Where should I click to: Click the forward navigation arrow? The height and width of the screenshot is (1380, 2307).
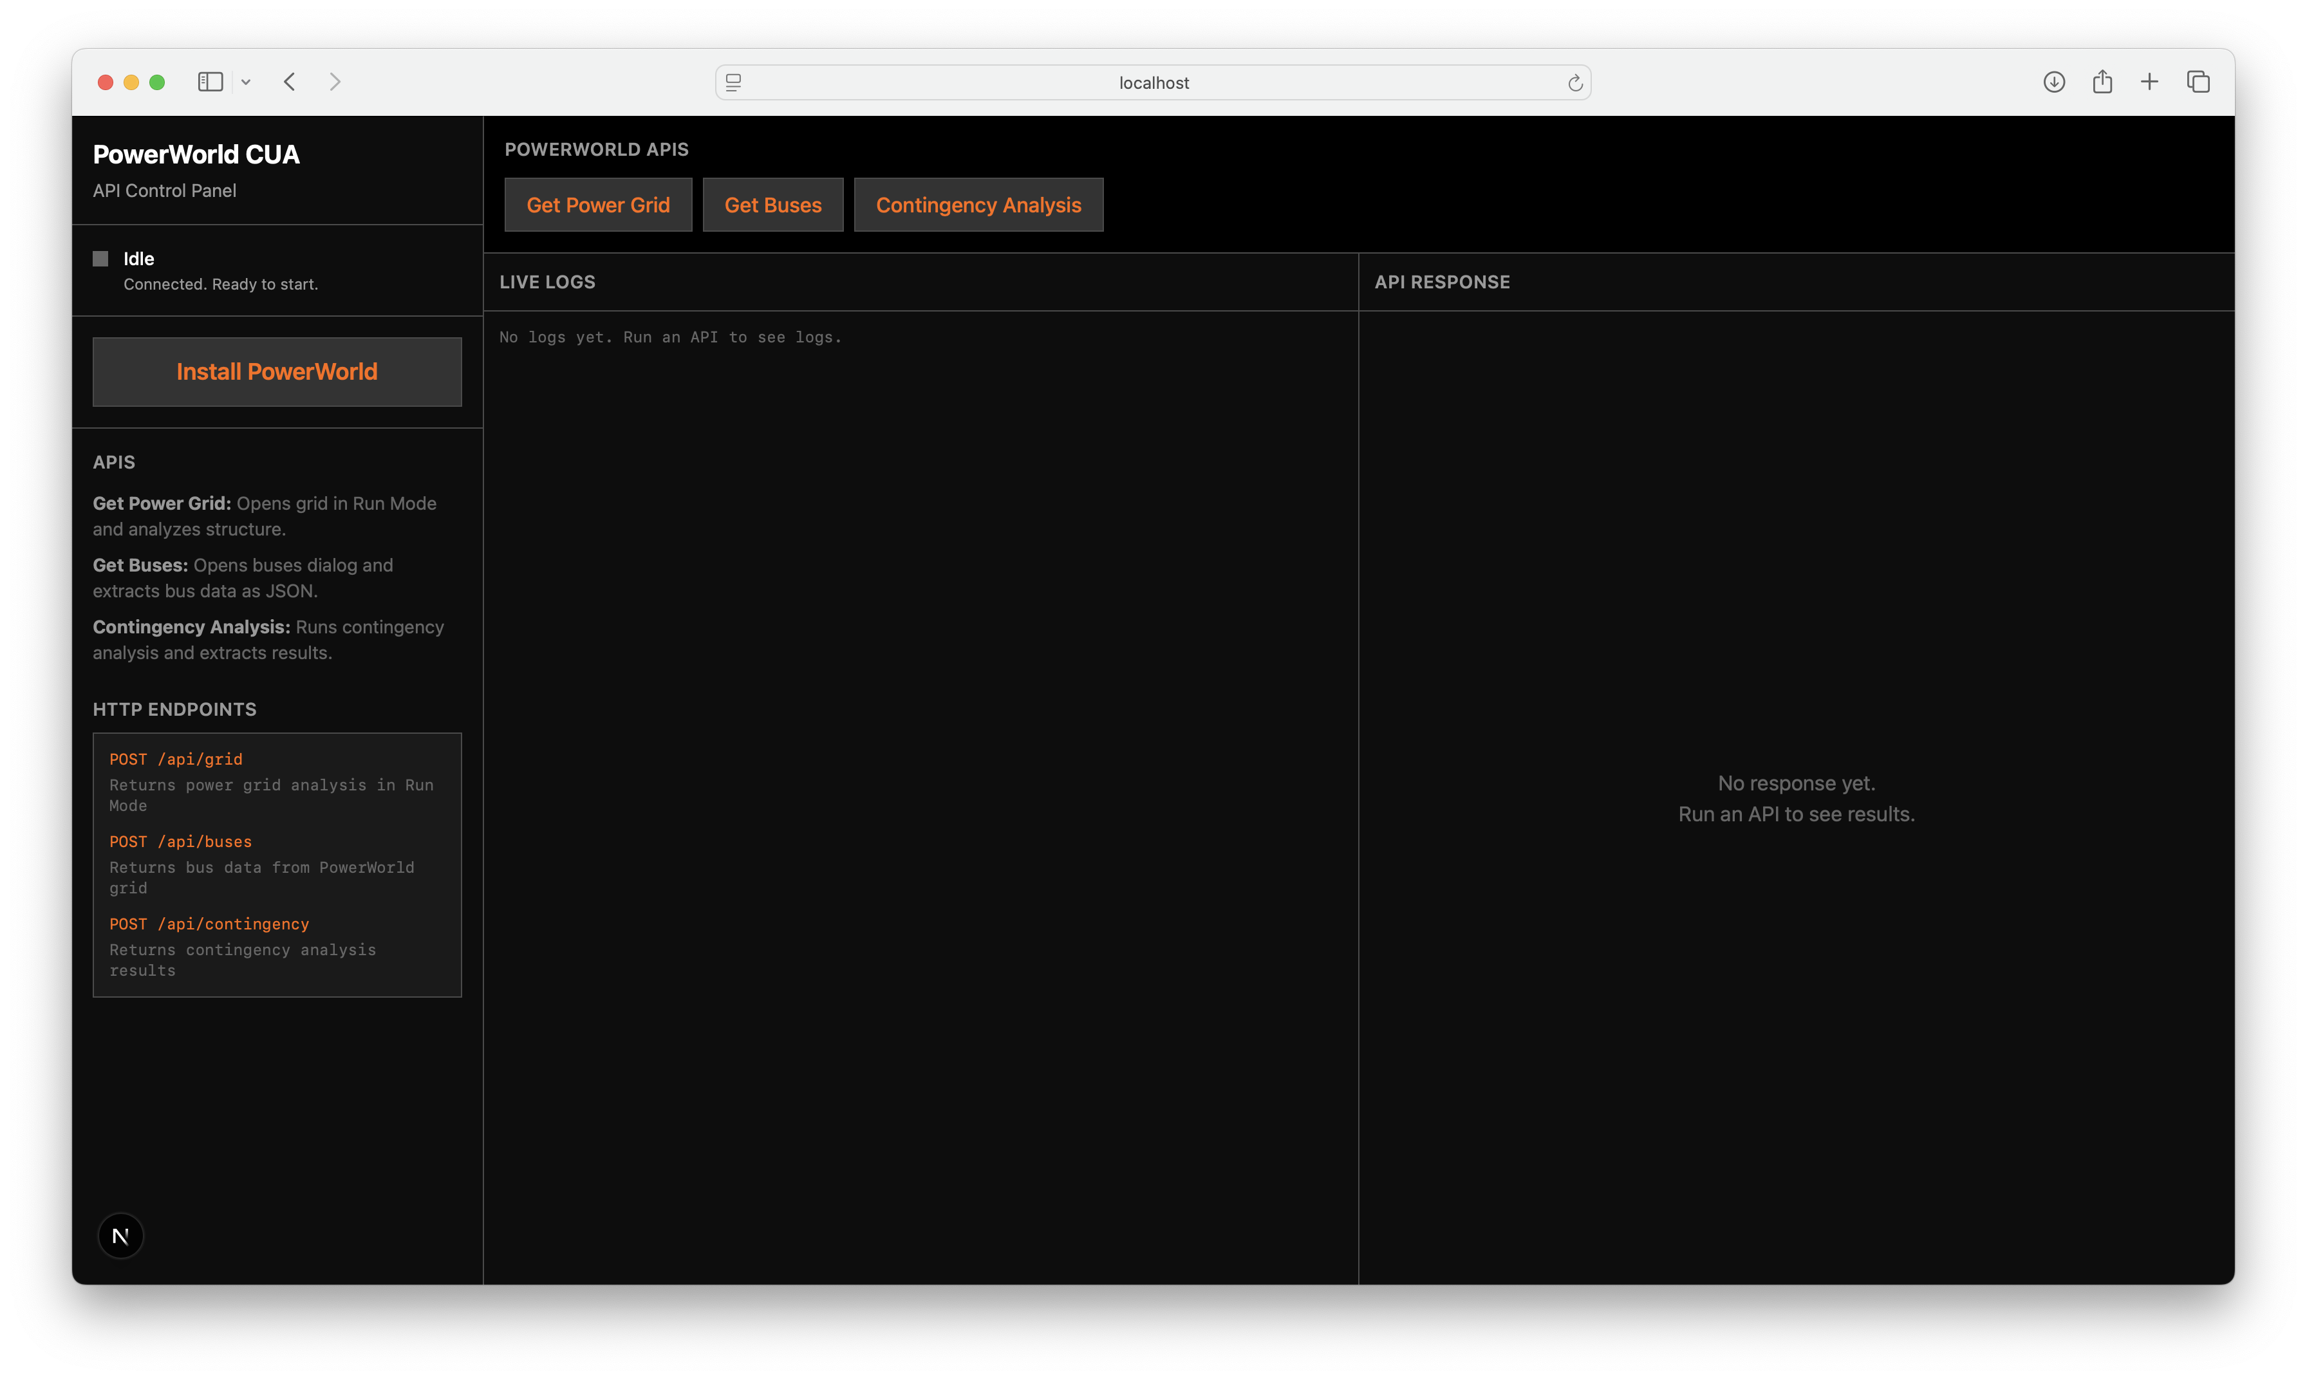tap(335, 82)
